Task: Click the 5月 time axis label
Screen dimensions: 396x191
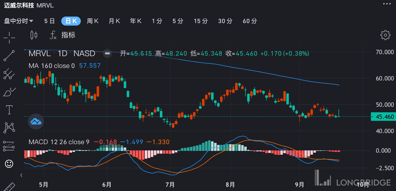Action: pos(44,185)
